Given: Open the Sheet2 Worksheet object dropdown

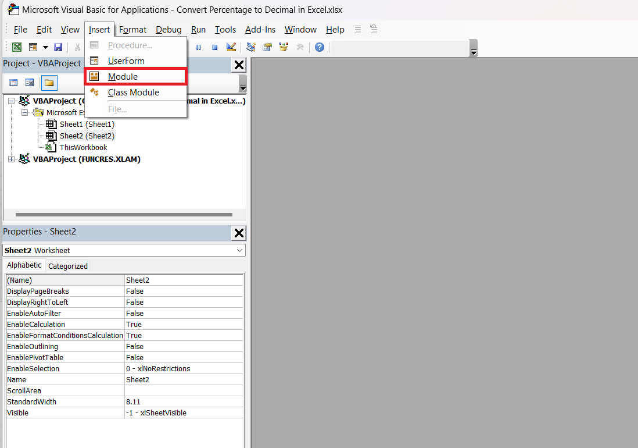Looking at the screenshot, I should coord(239,250).
